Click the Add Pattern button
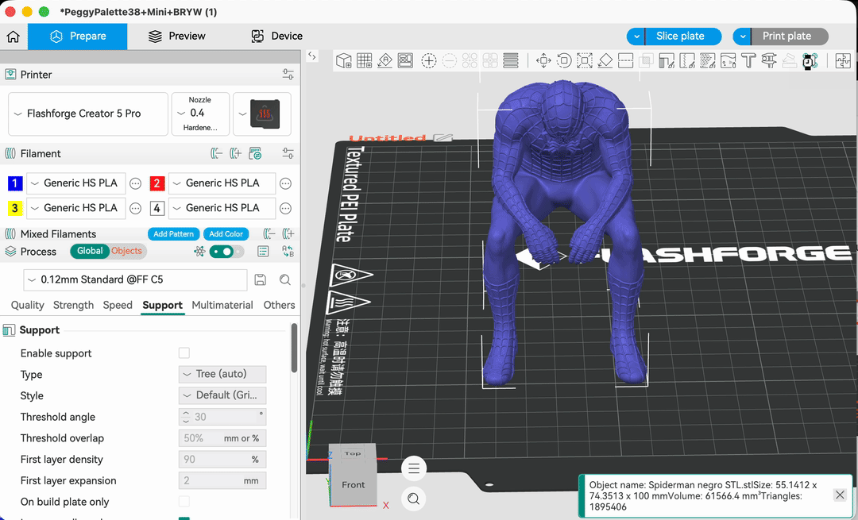Image resolution: width=858 pixels, height=520 pixels. (173, 234)
